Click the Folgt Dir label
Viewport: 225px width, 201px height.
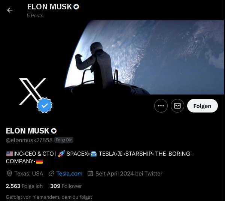point(64,140)
